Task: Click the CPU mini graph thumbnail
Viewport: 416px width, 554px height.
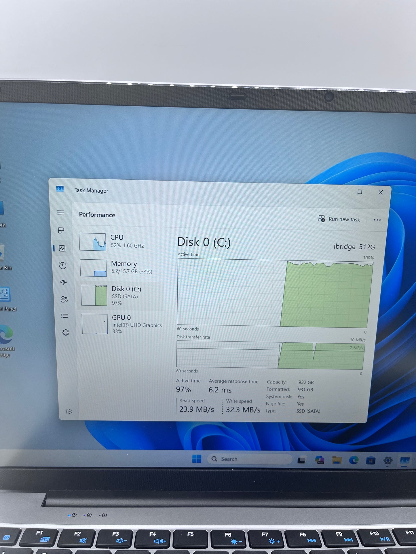Action: pos(92,242)
